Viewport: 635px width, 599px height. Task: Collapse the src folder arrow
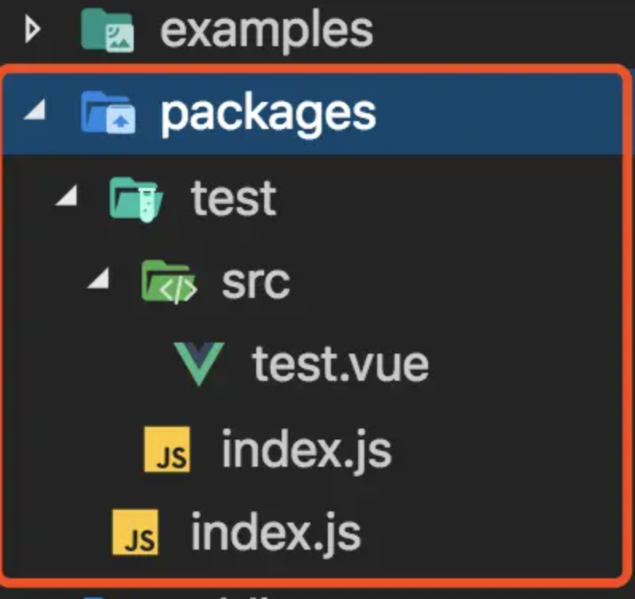point(99,283)
